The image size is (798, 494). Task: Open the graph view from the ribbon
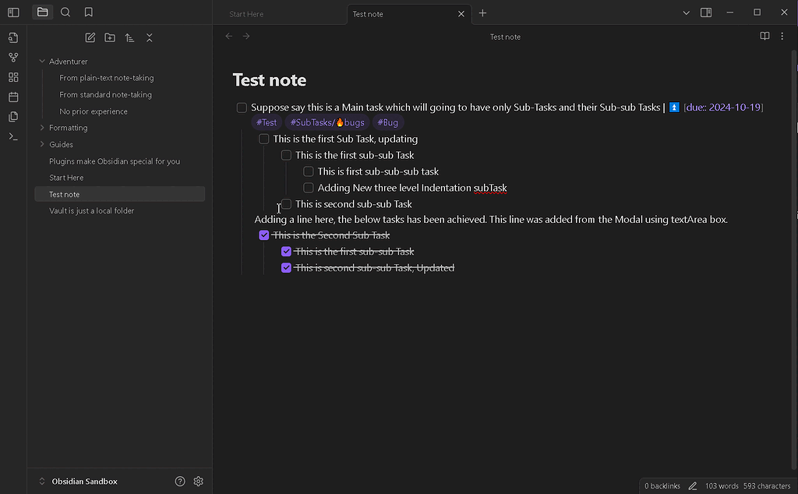[13, 57]
